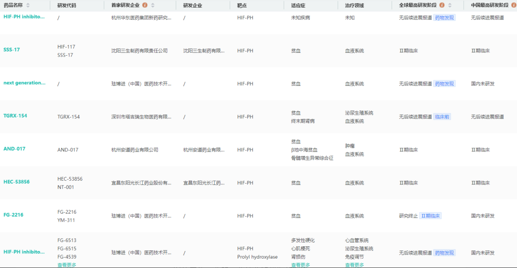This screenshot has height=268, width=517.
Task: Open HIF-PH inhibito... link in 杭州华东医药 row
Action: click(24, 17)
